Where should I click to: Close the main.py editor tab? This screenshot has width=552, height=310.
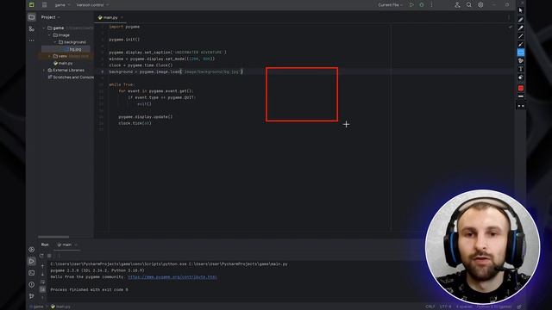[122, 17]
